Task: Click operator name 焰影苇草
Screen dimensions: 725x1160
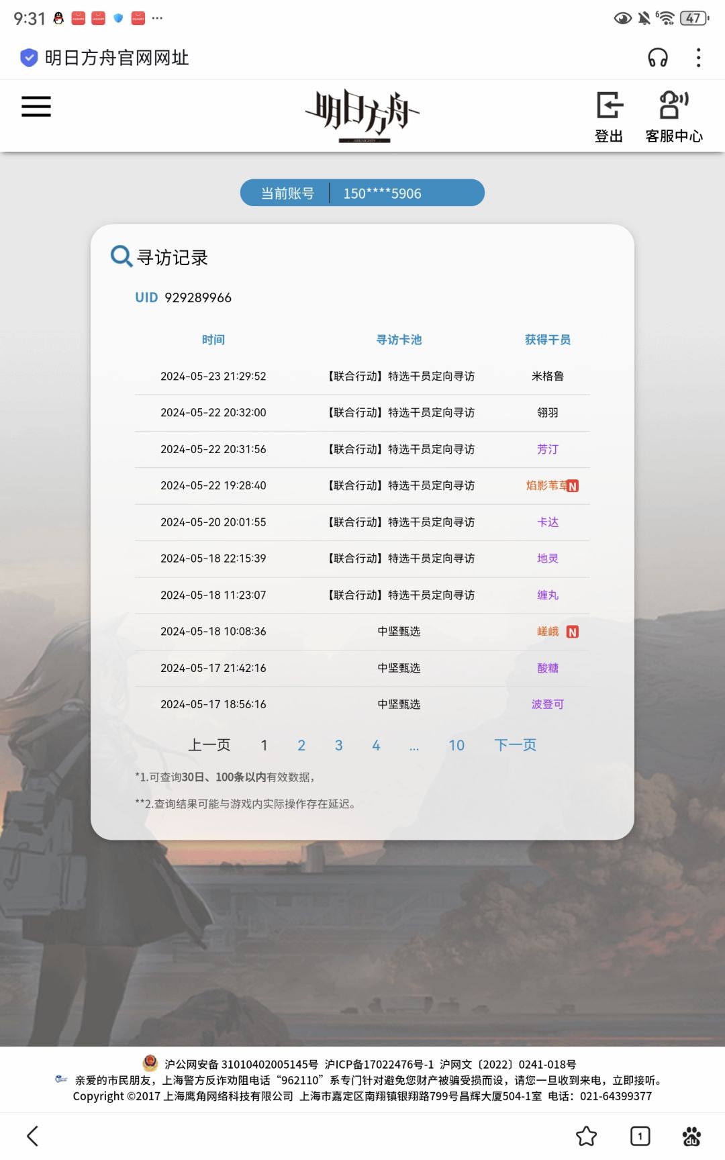Action: [x=546, y=485]
